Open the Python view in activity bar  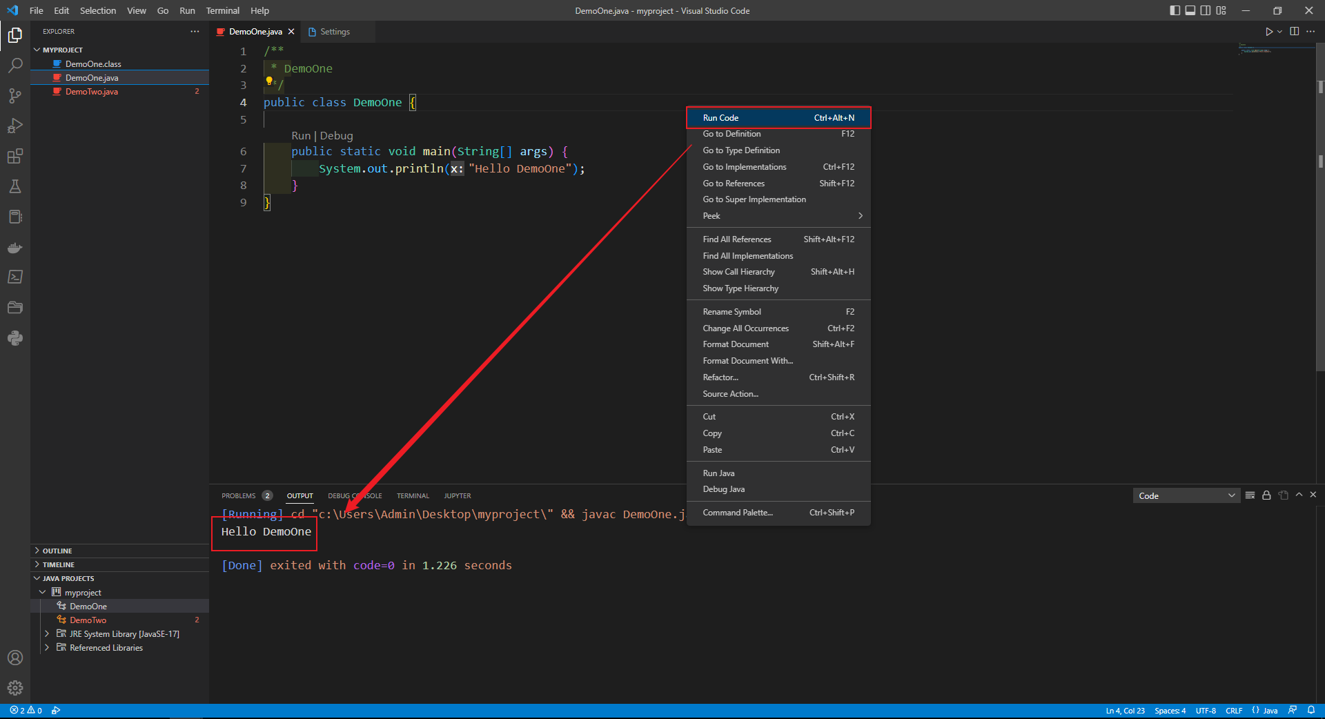15,338
